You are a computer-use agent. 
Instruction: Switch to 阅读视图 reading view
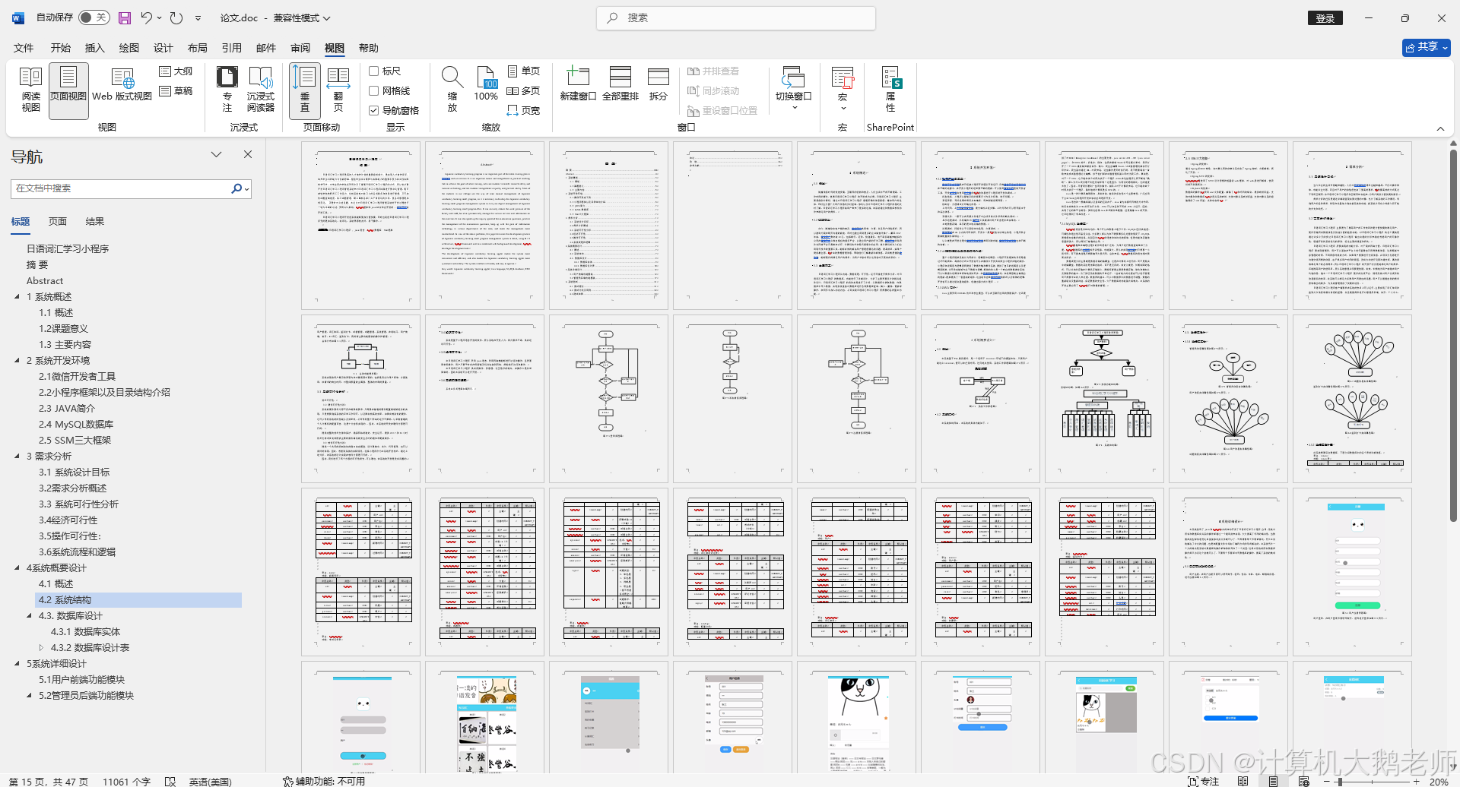(30, 90)
